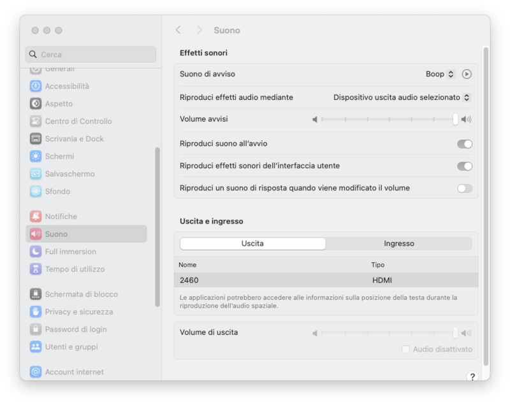Click the main panel vertical scrollbar
The image size is (510, 405).
tap(486, 206)
